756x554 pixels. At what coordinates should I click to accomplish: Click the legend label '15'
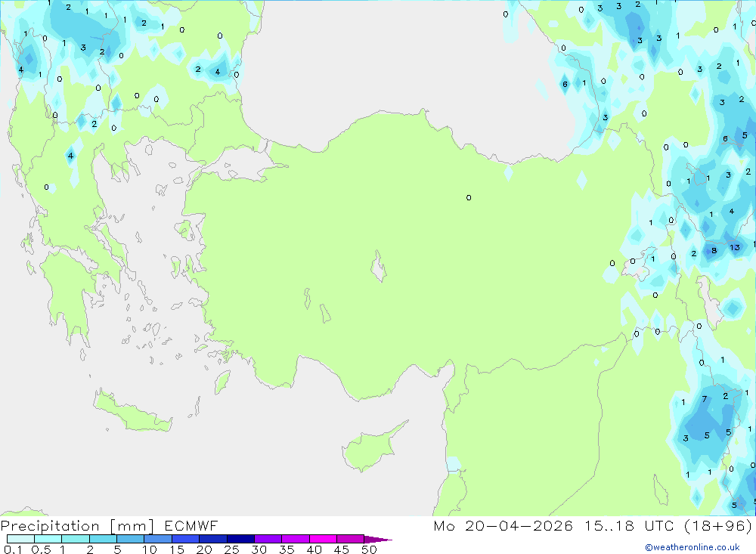coord(176,549)
